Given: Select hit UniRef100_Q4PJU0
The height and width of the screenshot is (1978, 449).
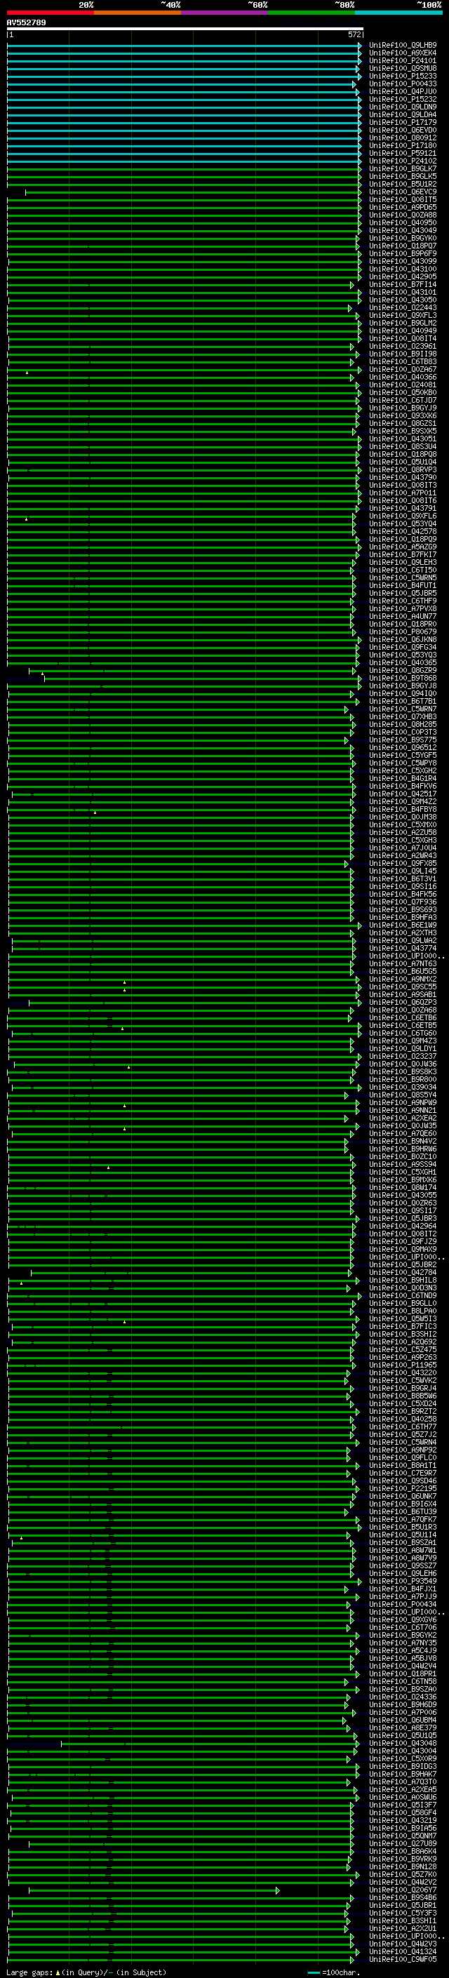Looking at the screenshot, I should (x=403, y=91).
